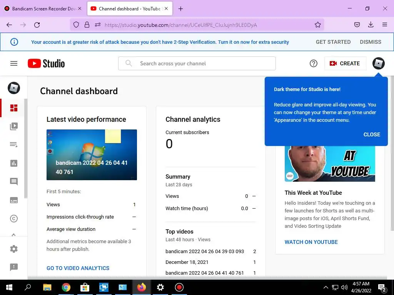Open the Comments sidebar icon

point(14,182)
